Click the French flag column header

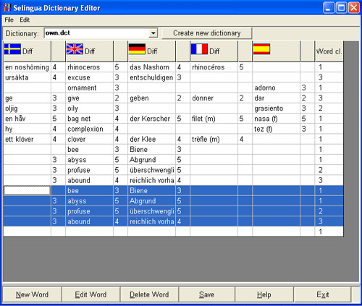pos(214,51)
